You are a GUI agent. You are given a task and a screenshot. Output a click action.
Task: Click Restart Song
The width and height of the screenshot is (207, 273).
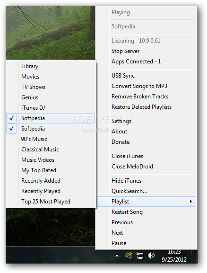146,212
